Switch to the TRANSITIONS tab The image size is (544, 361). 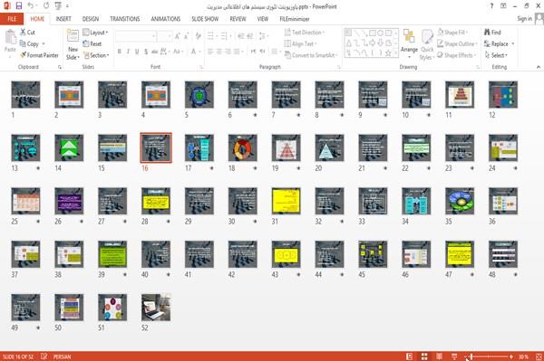coord(125,19)
